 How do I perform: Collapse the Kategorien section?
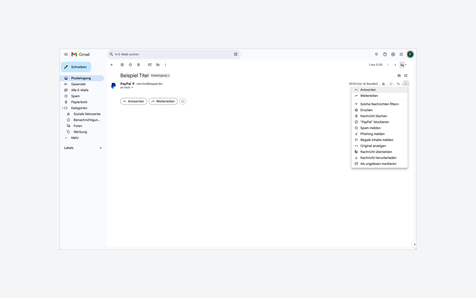pos(63,108)
